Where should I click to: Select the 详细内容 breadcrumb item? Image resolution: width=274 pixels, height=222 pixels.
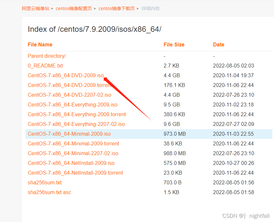tap(150, 8)
